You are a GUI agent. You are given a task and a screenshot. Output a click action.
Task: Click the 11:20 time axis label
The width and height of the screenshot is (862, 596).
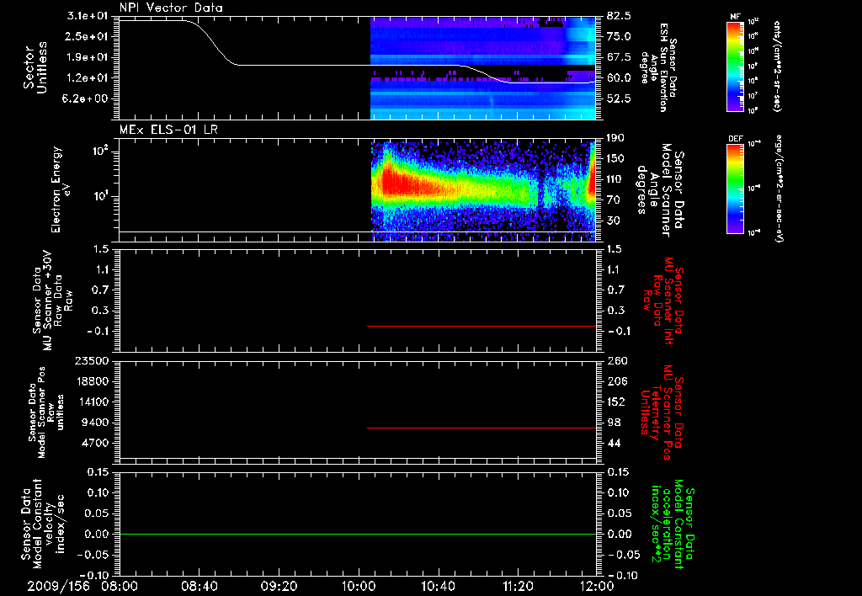(518, 587)
